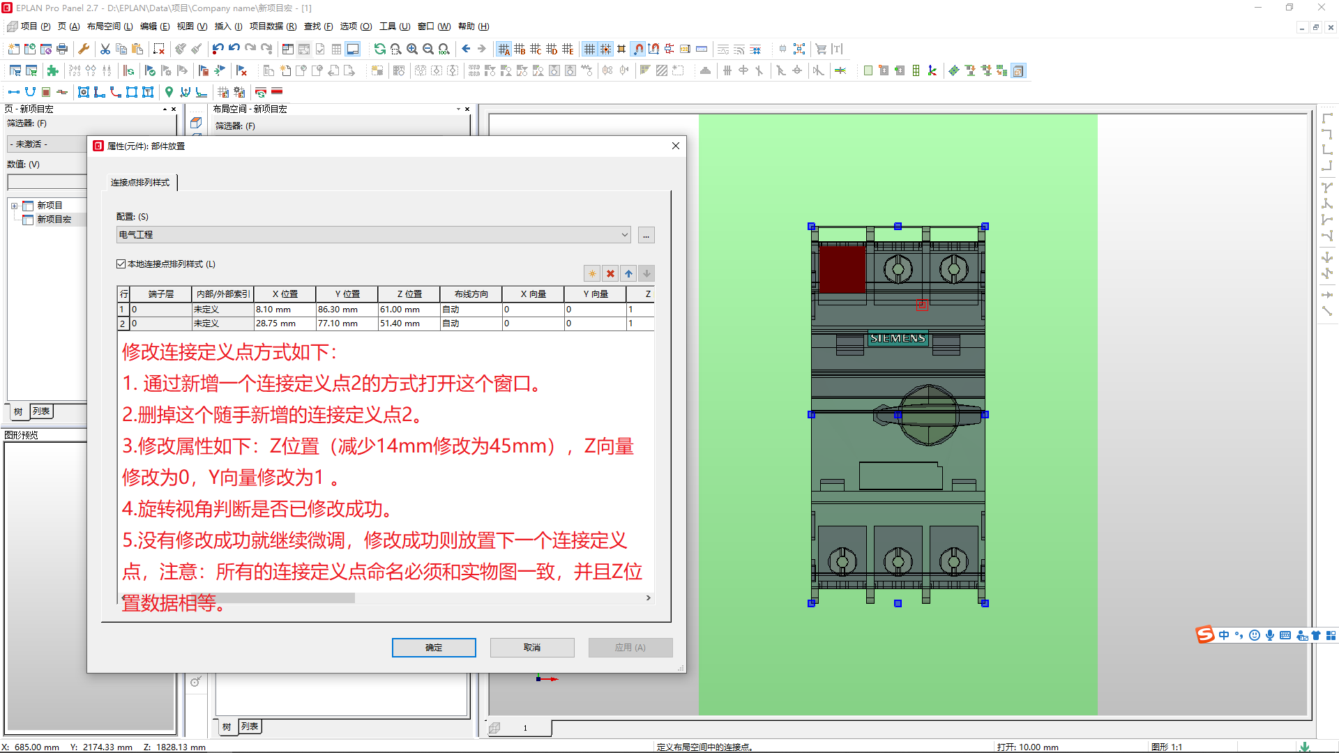Screen dimensions: 1339x753
Task: Switch to the 列表 tab
Action: 42,411
